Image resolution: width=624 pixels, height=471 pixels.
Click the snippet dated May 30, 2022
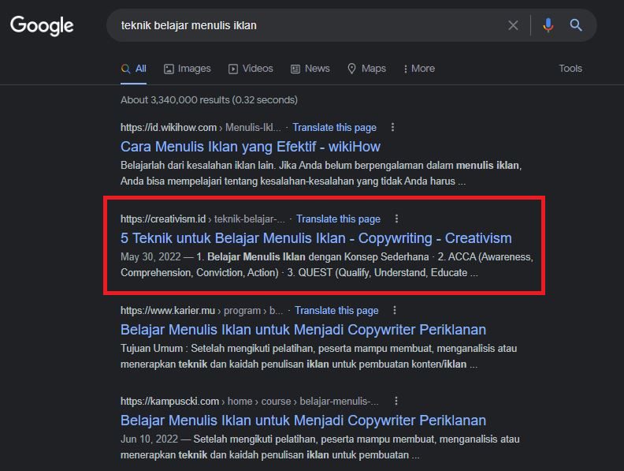[327, 264]
